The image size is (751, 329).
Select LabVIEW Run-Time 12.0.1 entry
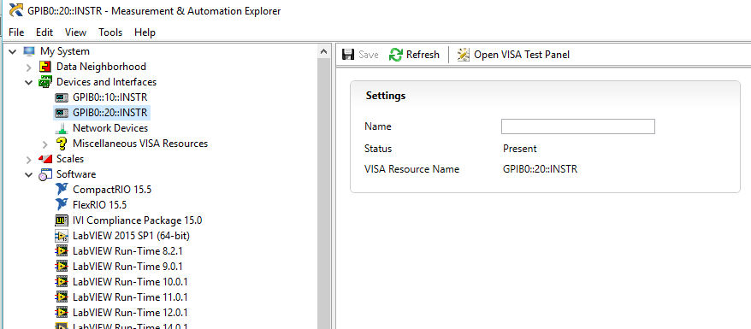pyautogui.click(x=130, y=312)
